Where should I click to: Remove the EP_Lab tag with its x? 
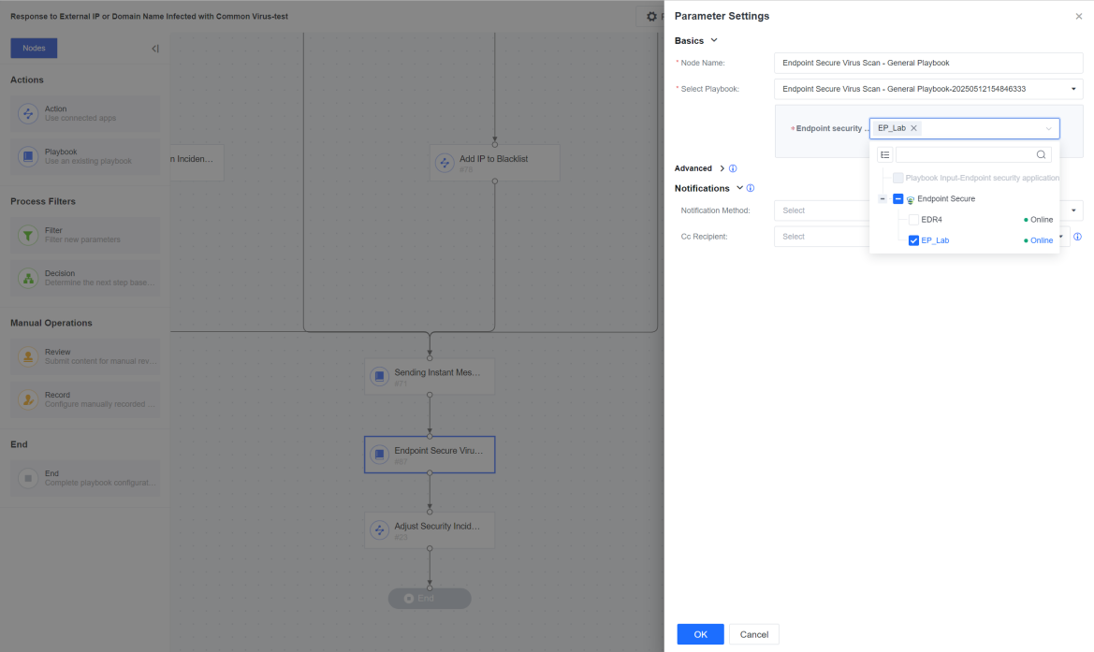(x=913, y=128)
